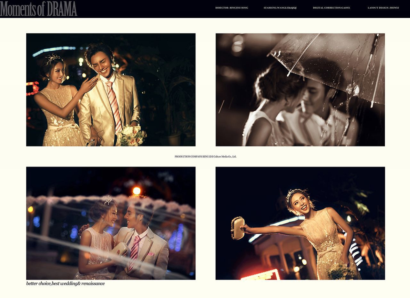Viewport: 410px width, 298px height.
Task: Open the woman hailing with clutch photo
Action: (300, 223)
